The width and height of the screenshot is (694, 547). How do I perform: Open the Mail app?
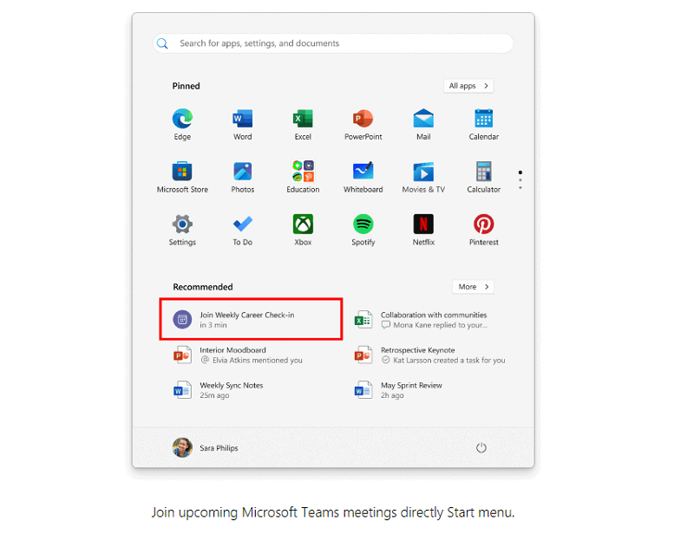(423, 124)
